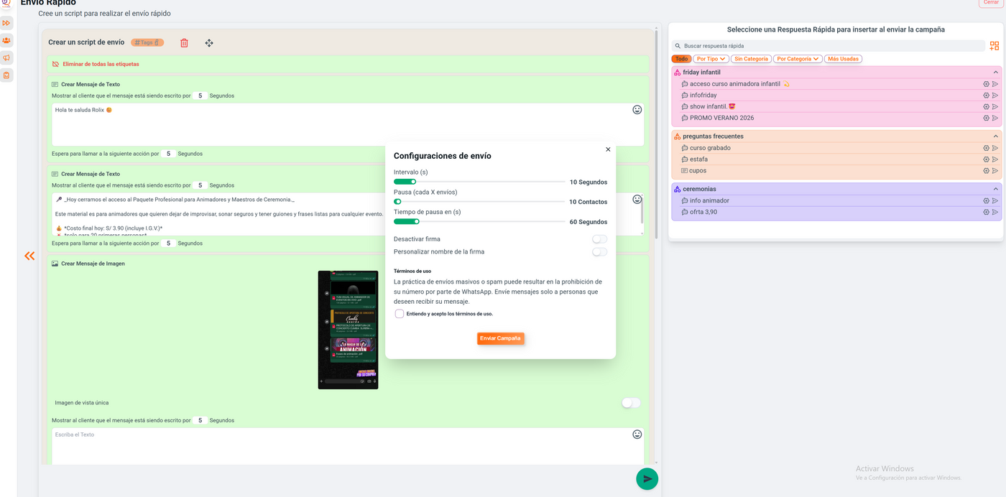Open the Por Categoría filter dropdown
Viewport: 1006px width, 497px height.
click(x=798, y=59)
